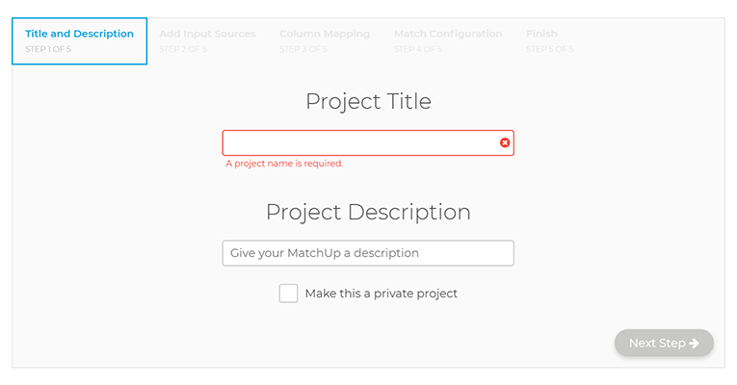Click the 'Make this a private project' label
Image resolution: width=737 pixels, height=385 pixels.
click(x=381, y=294)
